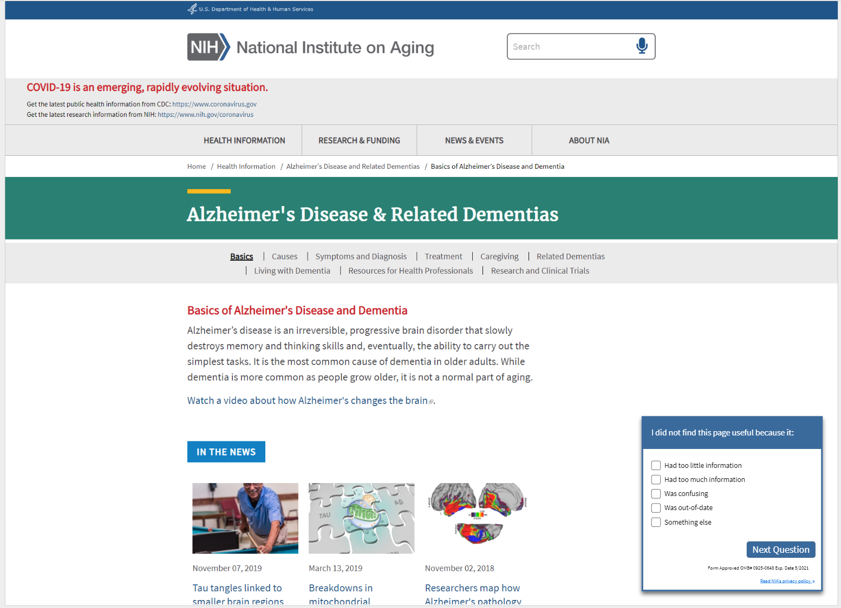The image size is (841, 608).
Task: Go to the Causes section tab
Action: 284,256
